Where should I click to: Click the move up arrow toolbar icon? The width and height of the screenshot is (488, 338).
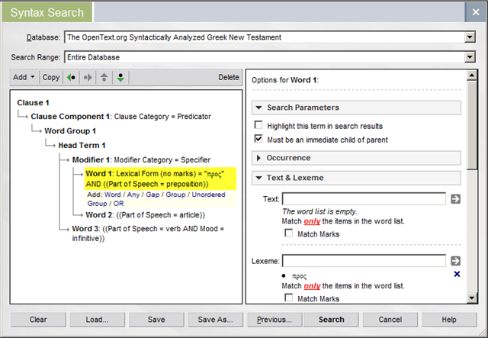point(104,77)
